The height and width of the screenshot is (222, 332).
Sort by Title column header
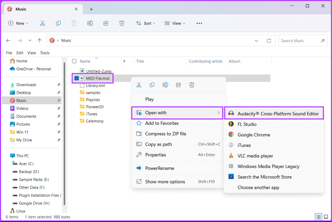[x=161, y=61]
